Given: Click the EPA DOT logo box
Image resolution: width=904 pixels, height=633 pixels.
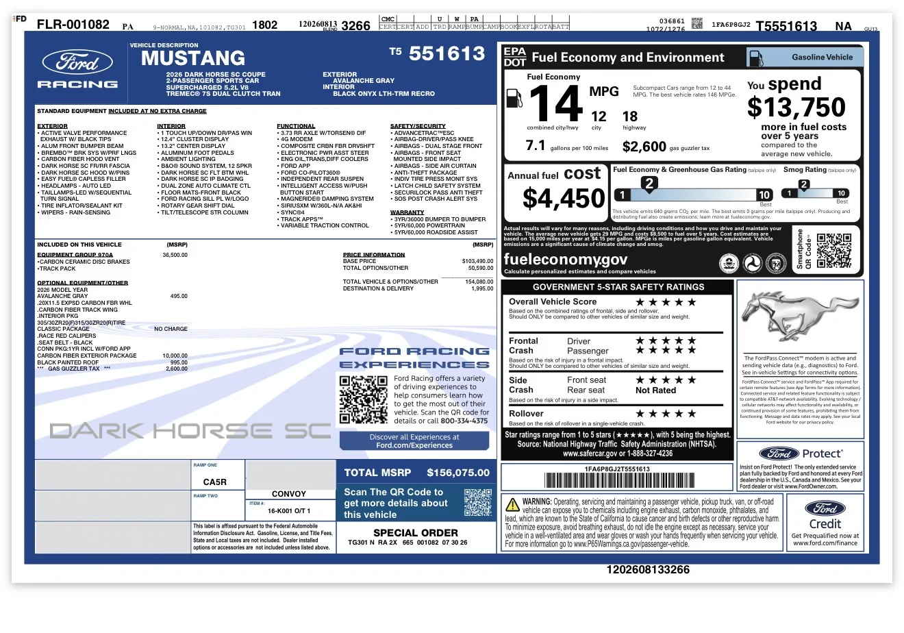Looking at the screenshot, I should coord(515,57).
